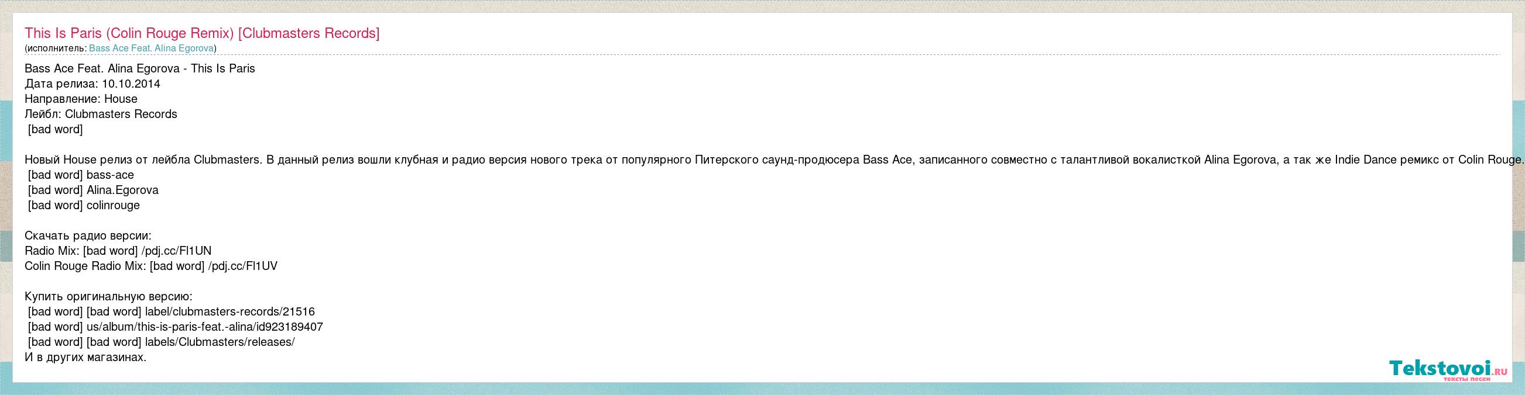This screenshot has width=1525, height=395.
Task: Click the line 'Bass Ace Feat. Alina Egorova - This Is Paris'
Action: [x=140, y=68]
